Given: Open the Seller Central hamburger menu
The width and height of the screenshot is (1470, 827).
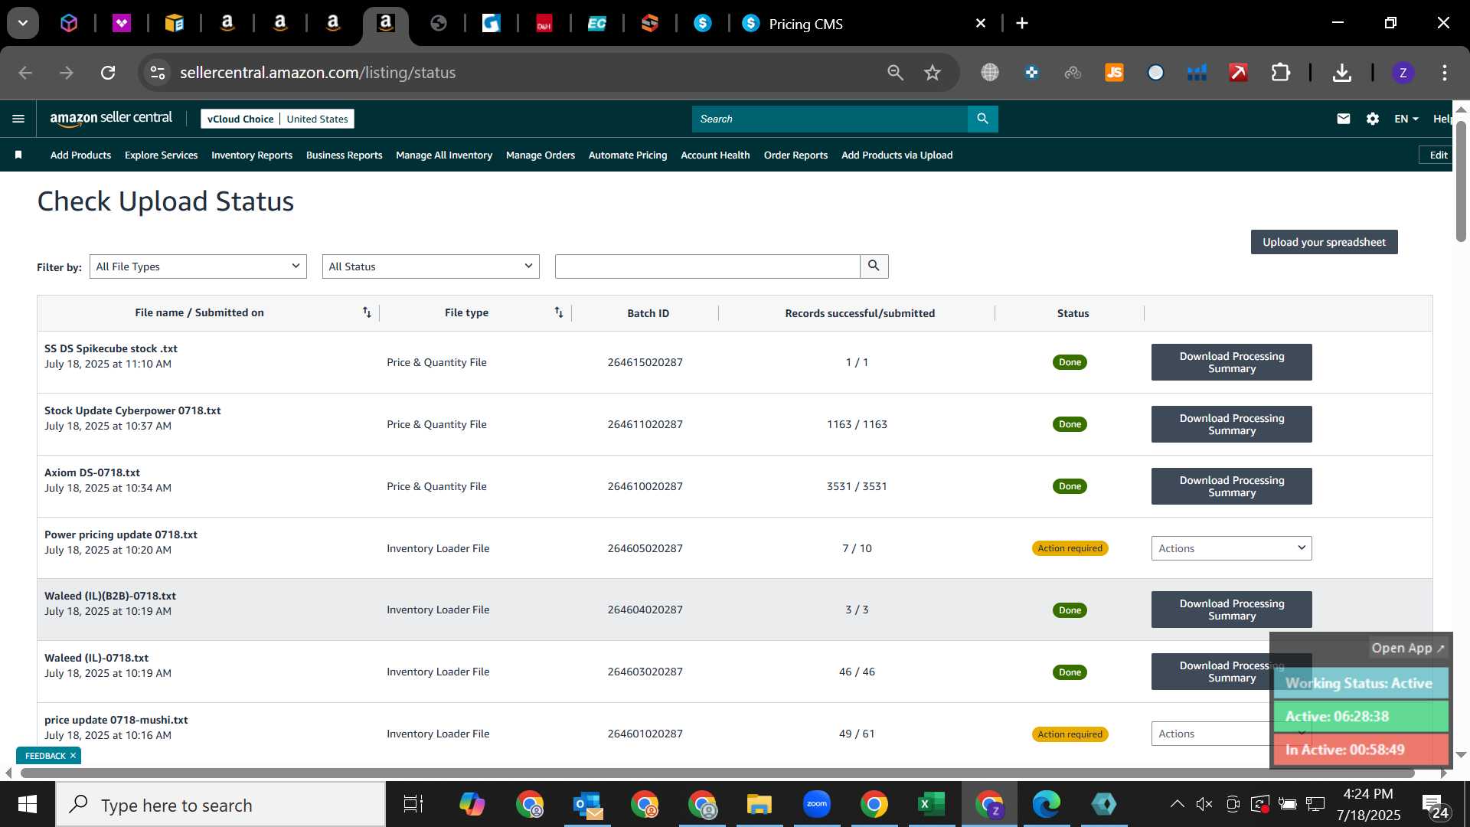Looking at the screenshot, I should [x=18, y=119].
